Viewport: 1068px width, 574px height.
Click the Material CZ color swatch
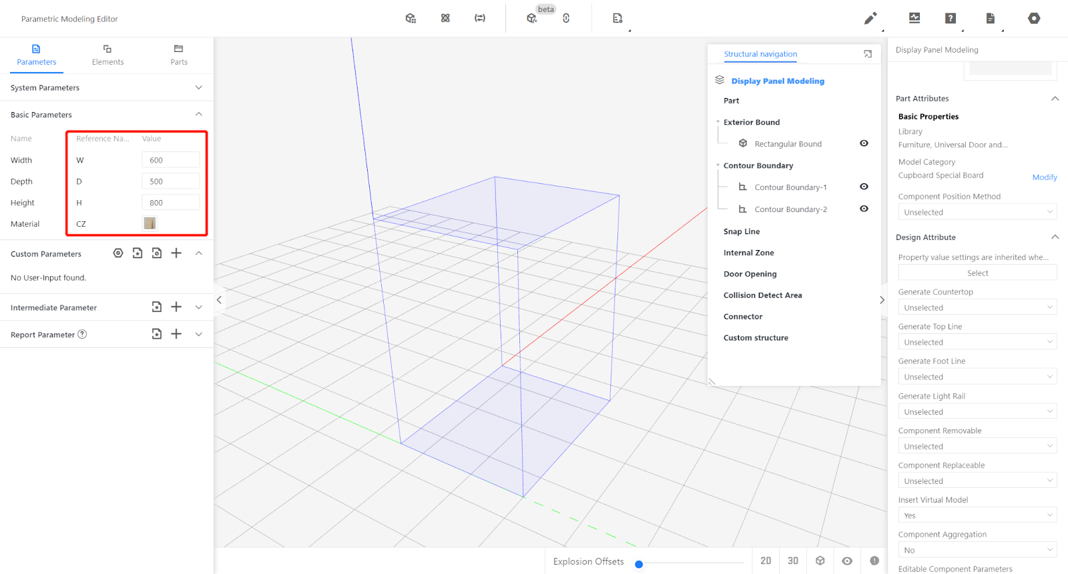[x=150, y=223]
